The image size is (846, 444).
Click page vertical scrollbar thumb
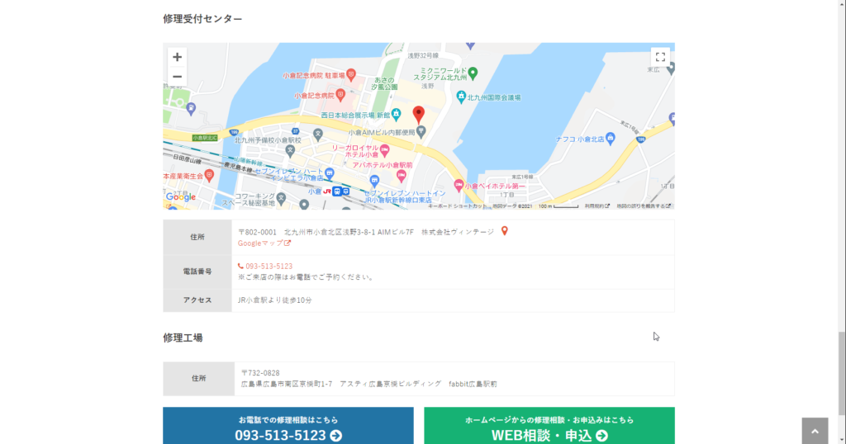pos(841,373)
